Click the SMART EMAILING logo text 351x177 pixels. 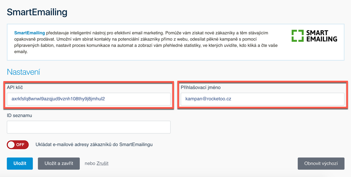pos(322,36)
